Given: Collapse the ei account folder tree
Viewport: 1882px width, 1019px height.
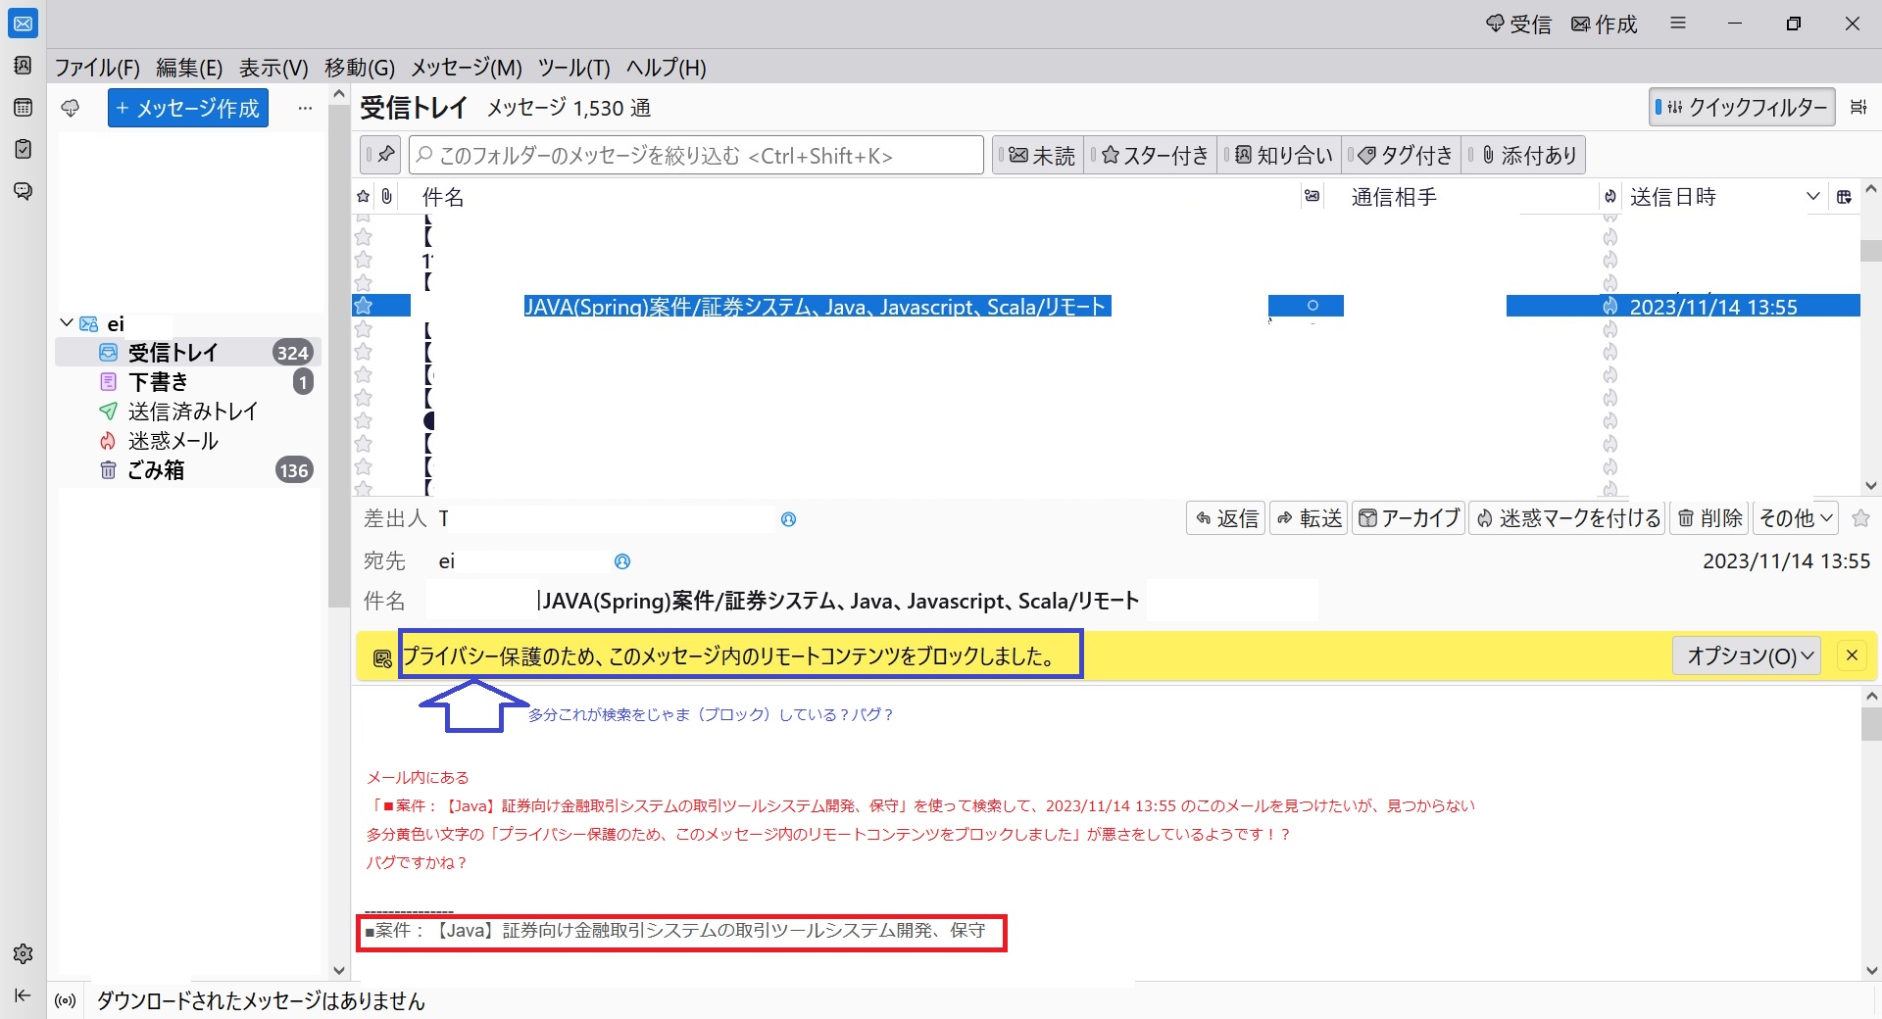Looking at the screenshot, I should (x=67, y=323).
